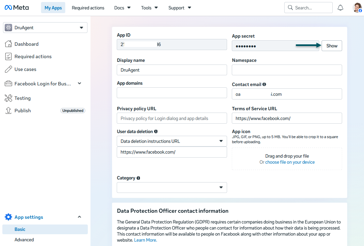364x246 pixels.
Task: Click Show to reveal App secret
Action: pyautogui.click(x=332, y=46)
